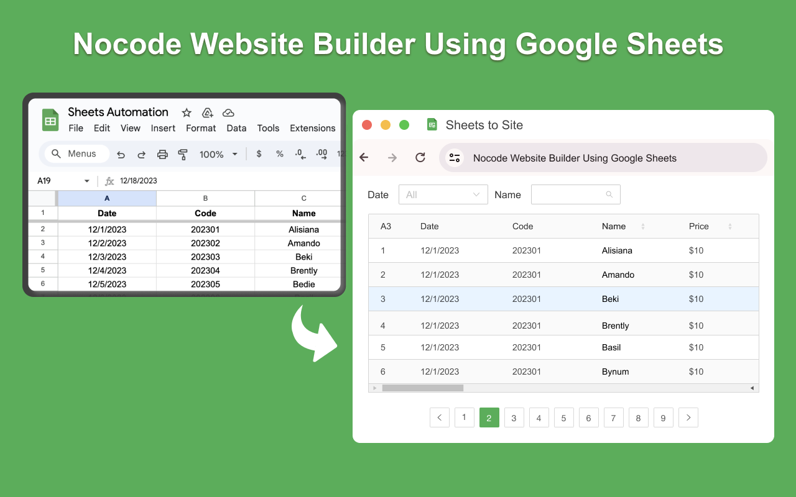The image size is (796, 497).
Task: Click the Alisiana cell in the spreadsheet
Action: pyautogui.click(x=298, y=229)
